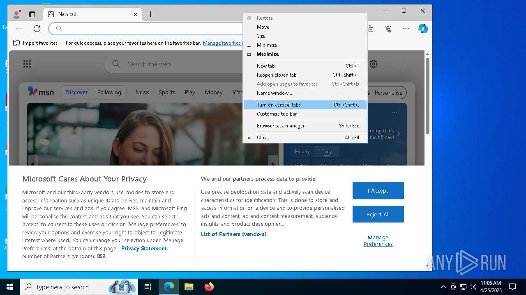Open Browser essentials heart icon
Screen dimensions: 526x295
388,29
